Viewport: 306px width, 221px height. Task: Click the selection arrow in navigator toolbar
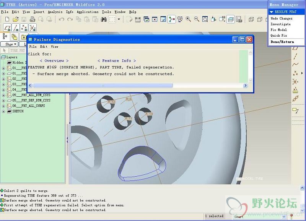5,50
